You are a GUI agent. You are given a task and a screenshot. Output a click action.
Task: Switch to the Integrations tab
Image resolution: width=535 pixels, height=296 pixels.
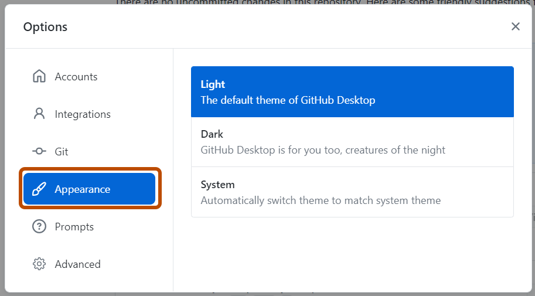click(x=90, y=114)
